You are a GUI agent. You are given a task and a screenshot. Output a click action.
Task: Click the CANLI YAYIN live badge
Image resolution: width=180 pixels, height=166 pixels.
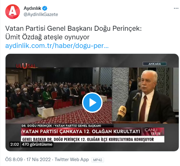pyautogui.click(x=153, y=132)
